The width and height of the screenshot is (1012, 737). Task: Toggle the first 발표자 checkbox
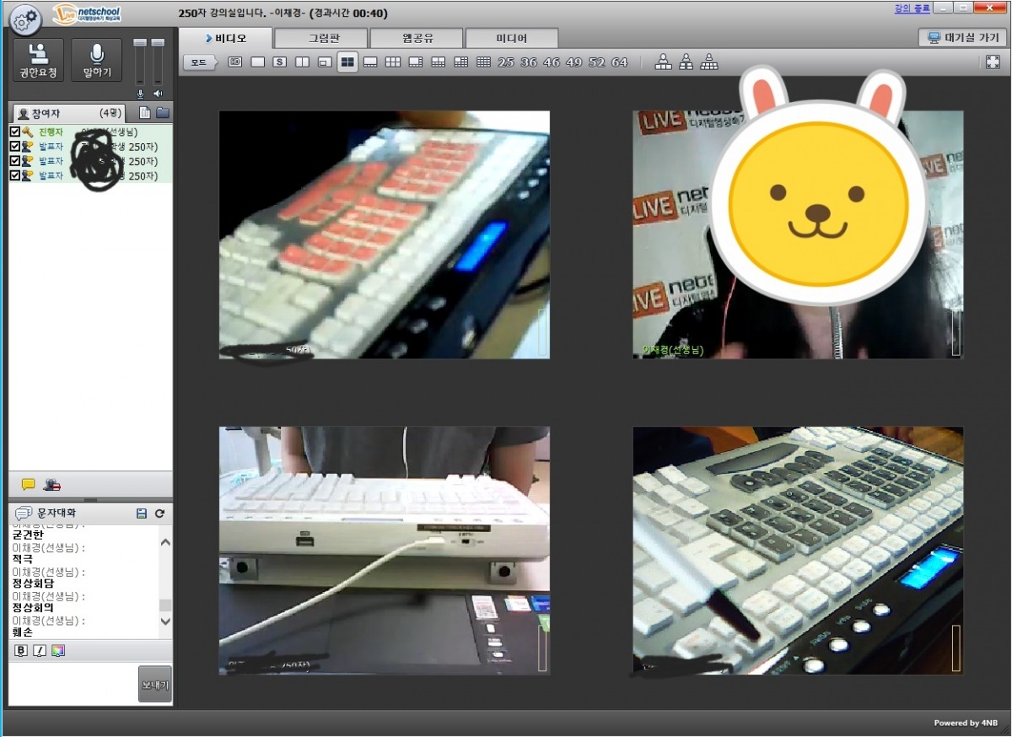tap(15, 147)
